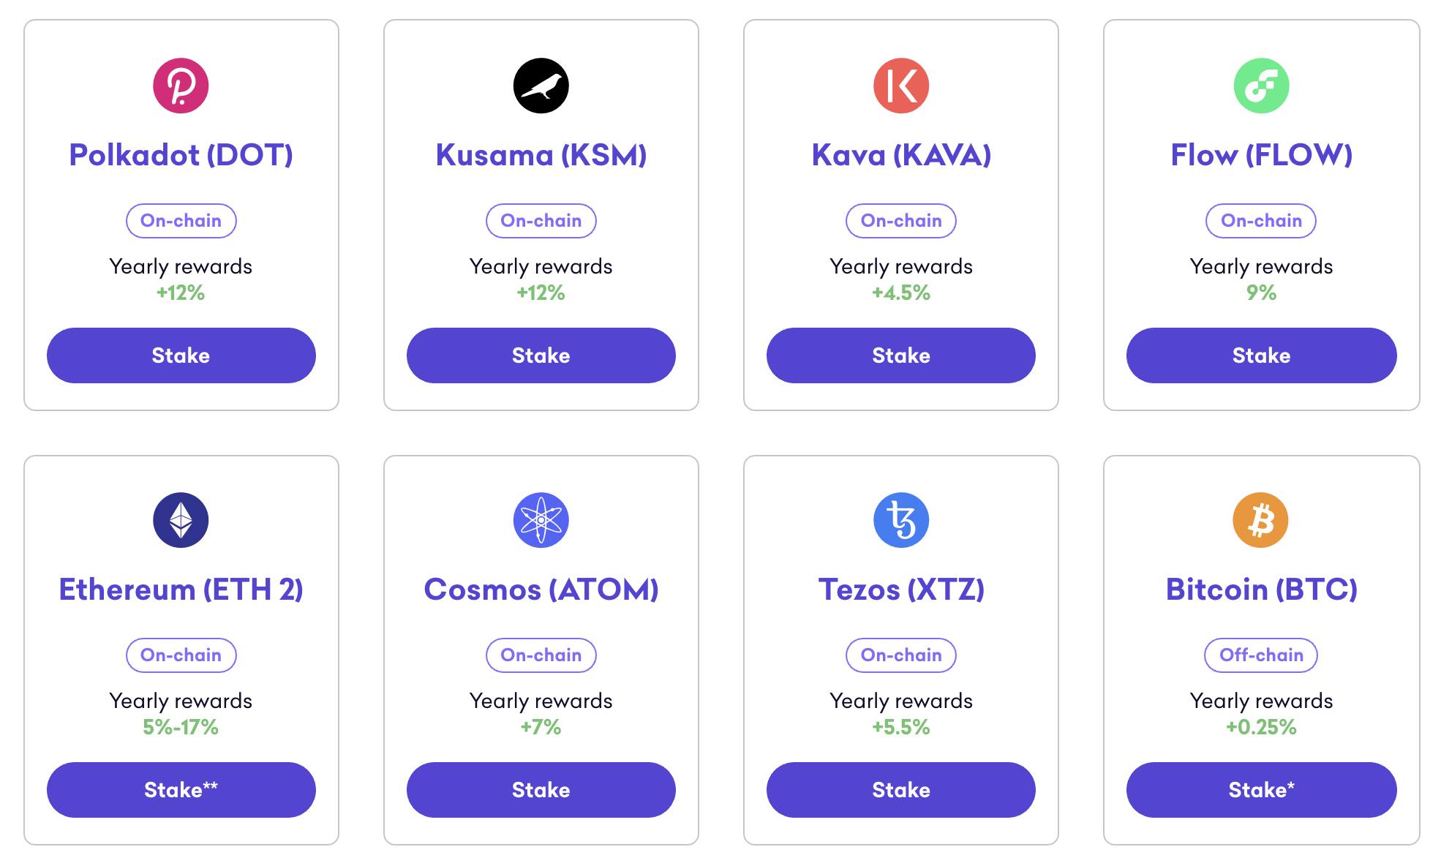Stake Tezos (XTZ)
The image size is (1441, 866).
(900, 790)
